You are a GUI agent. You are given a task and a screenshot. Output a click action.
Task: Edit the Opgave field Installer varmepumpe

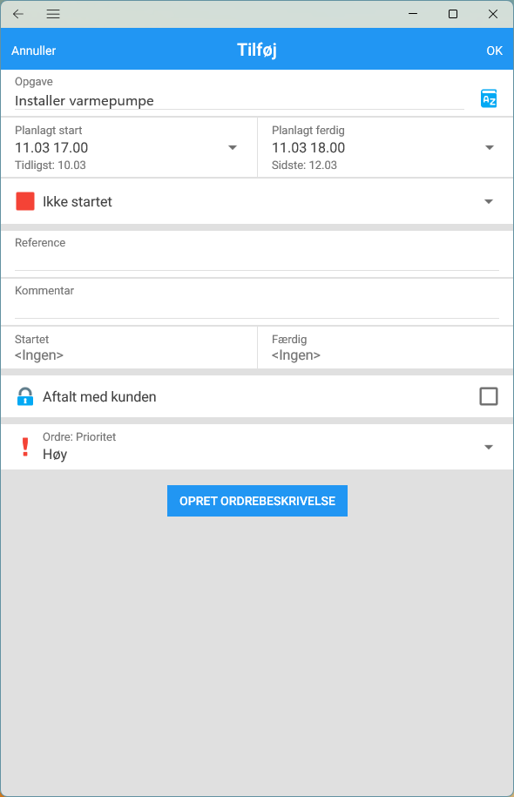click(x=239, y=101)
